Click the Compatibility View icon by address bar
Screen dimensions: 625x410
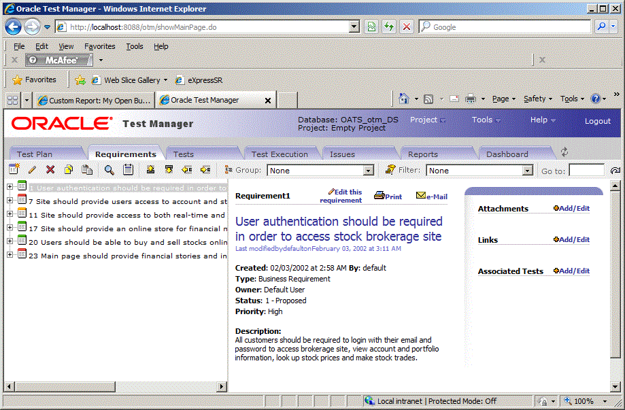pyautogui.click(x=371, y=27)
